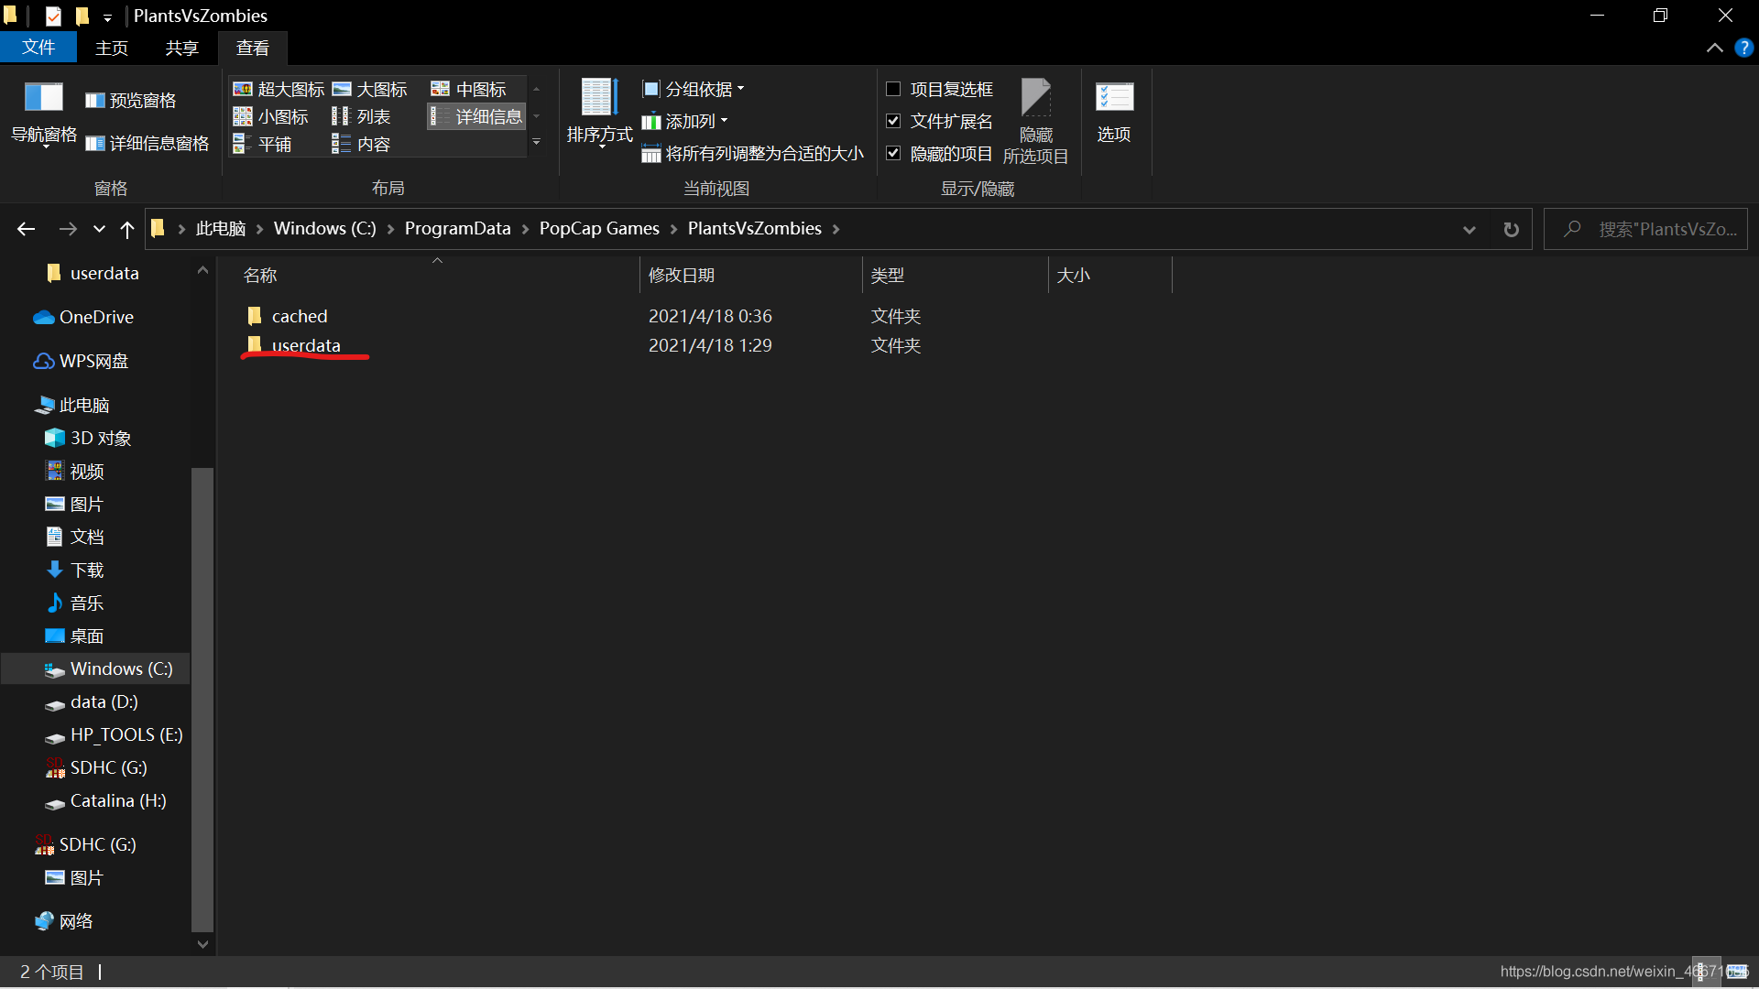Click Windows (C:) in the address bar
The width and height of the screenshot is (1759, 989).
pos(325,228)
